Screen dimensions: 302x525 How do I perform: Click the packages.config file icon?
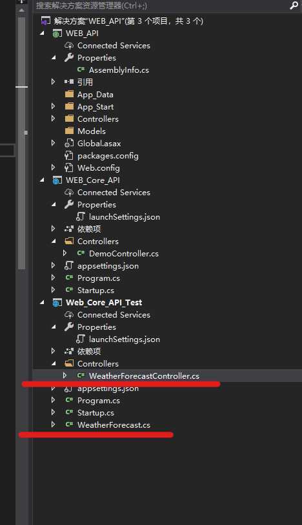[x=69, y=155]
